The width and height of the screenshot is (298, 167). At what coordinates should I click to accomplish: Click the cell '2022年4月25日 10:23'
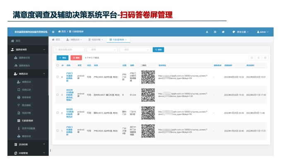pyautogui.click(x=234, y=77)
